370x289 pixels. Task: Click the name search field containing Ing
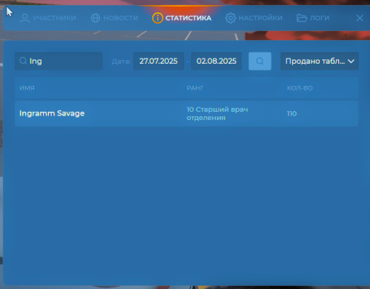pyautogui.click(x=58, y=61)
